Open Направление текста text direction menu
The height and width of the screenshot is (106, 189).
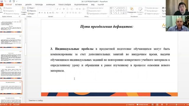tap(95, 8)
